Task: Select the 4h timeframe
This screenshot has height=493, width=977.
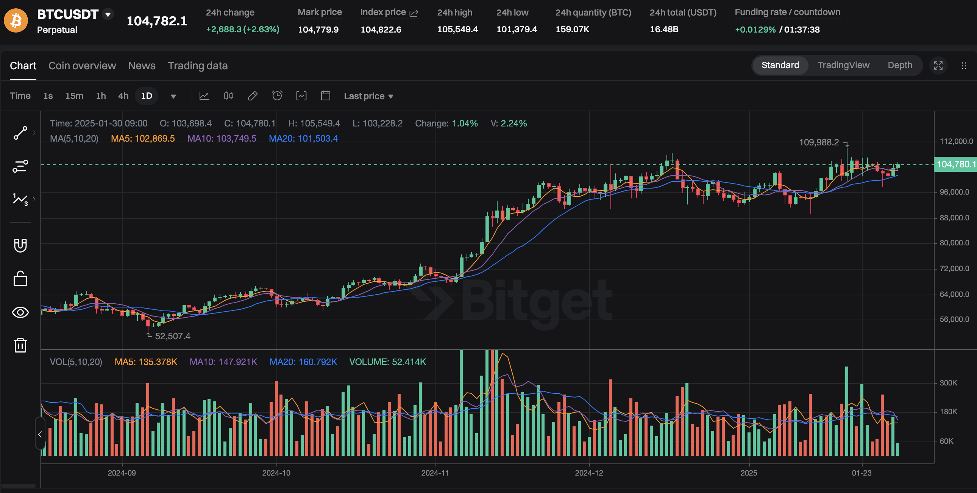Action: (x=123, y=96)
